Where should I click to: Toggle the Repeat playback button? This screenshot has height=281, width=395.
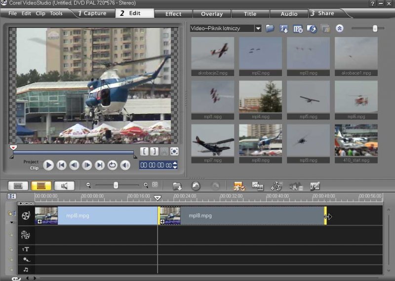point(113,165)
